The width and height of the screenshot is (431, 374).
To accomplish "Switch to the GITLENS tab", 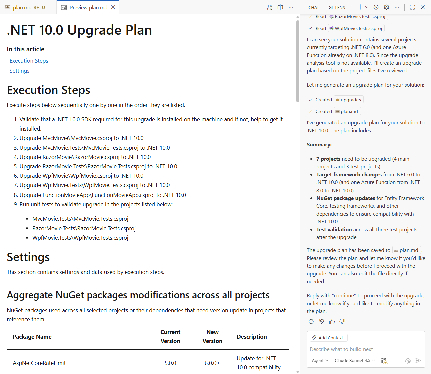I will click(337, 7).
